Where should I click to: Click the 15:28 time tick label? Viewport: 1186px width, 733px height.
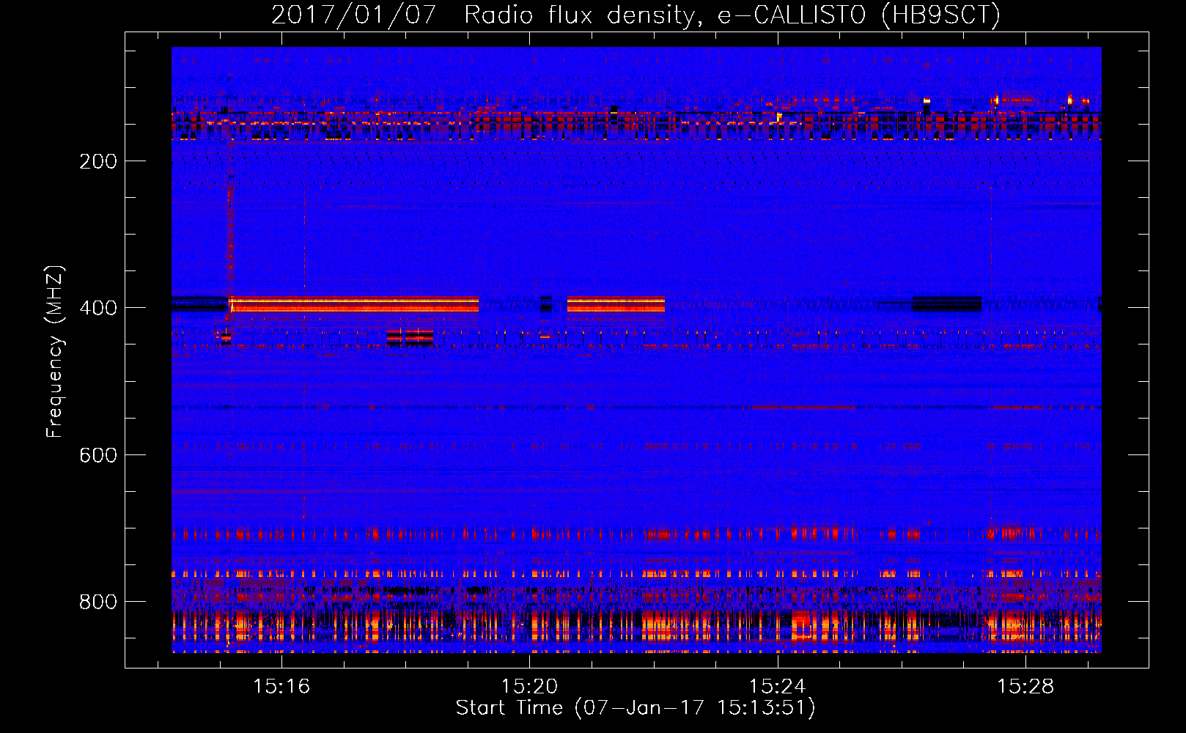point(1025,687)
